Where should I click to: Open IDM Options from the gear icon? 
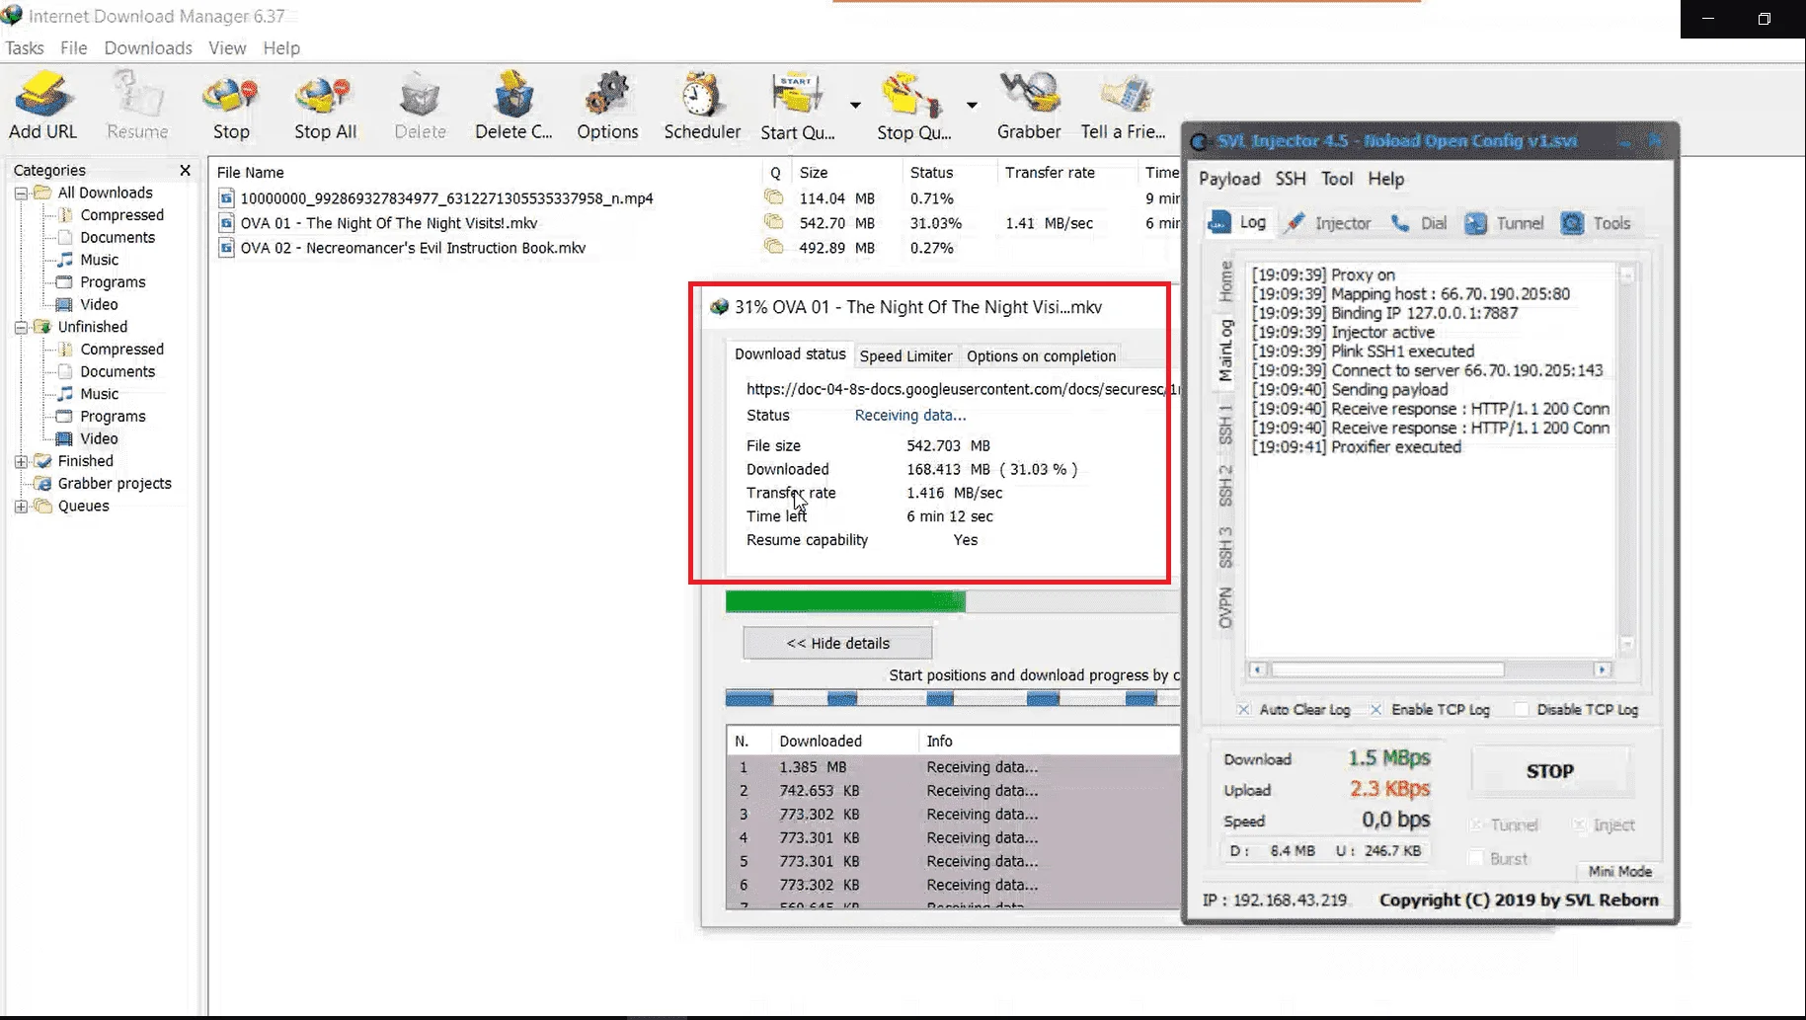click(607, 95)
